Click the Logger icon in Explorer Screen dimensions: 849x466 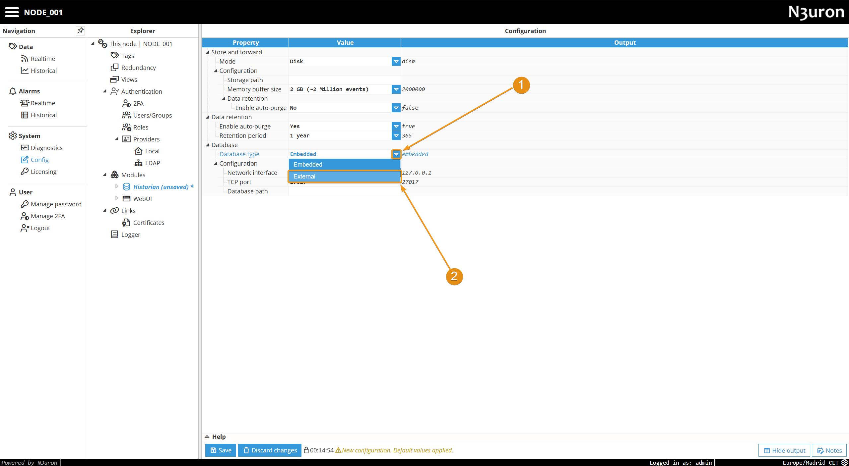tap(114, 234)
